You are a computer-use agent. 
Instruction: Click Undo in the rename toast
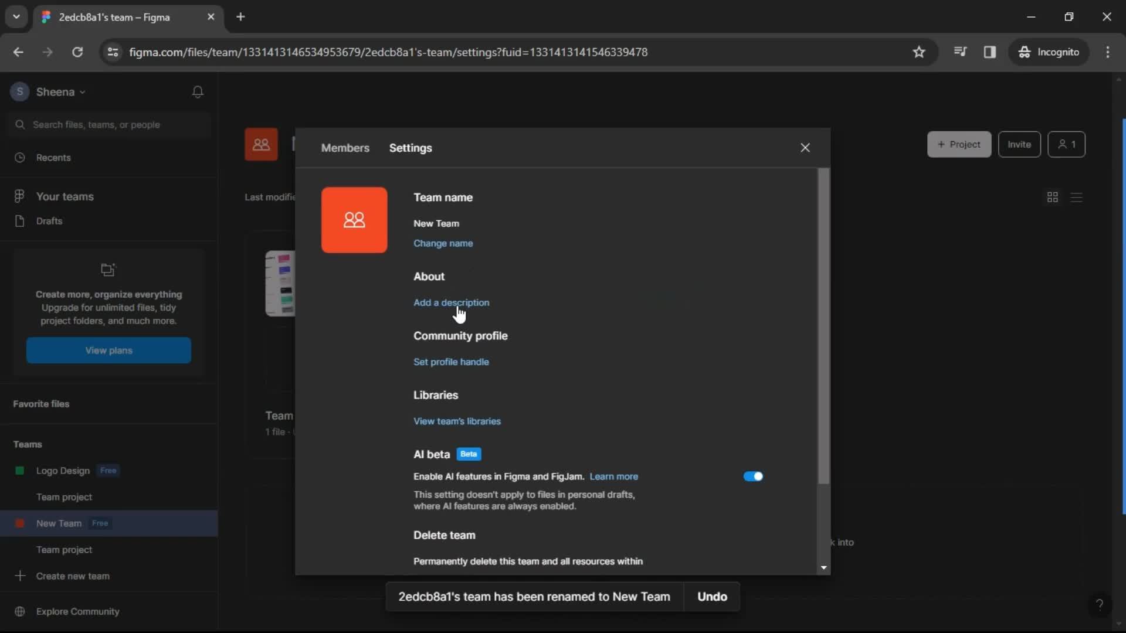coord(712,597)
